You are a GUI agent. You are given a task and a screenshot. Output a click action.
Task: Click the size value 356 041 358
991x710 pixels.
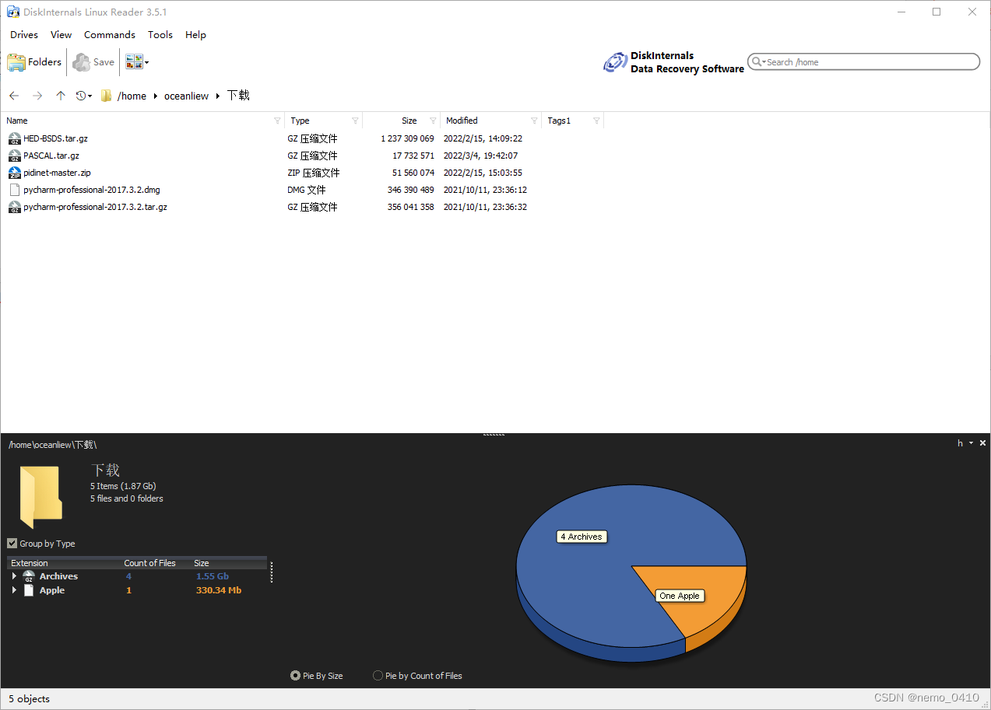click(x=411, y=207)
